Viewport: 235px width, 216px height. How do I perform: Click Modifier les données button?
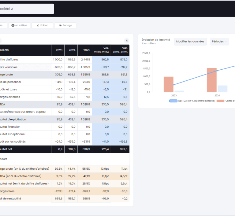click(x=190, y=41)
